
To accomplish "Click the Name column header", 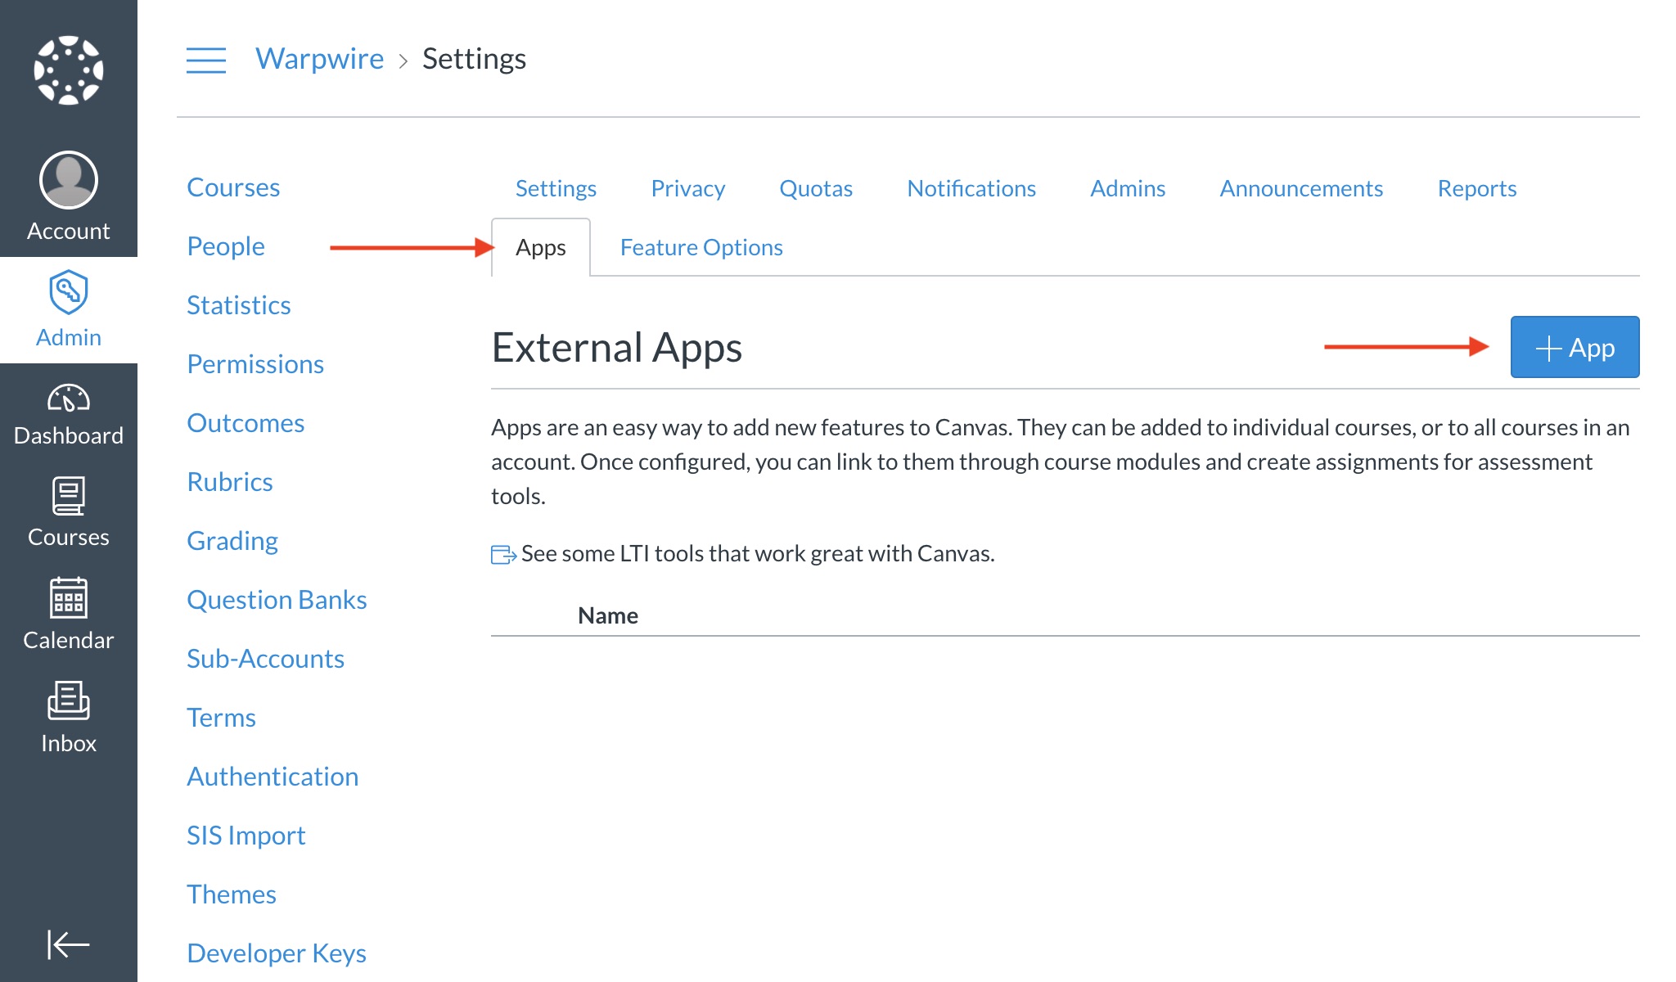I will tap(608, 615).
